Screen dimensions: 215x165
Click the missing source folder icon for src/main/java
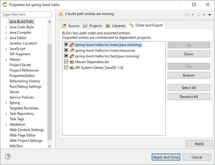pyautogui.click(x=72, y=45)
